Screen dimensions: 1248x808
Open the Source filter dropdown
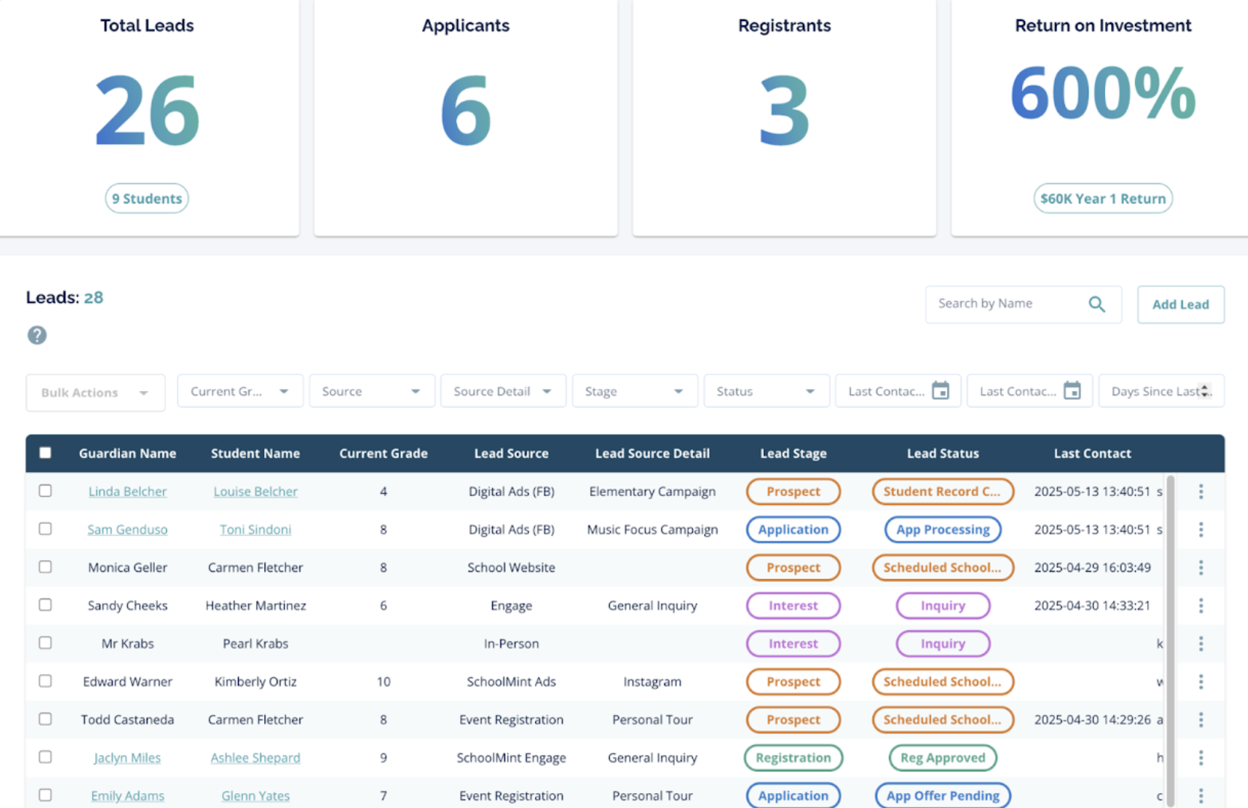[x=371, y=391]
